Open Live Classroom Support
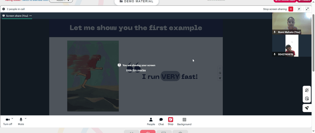 point(285,1)
